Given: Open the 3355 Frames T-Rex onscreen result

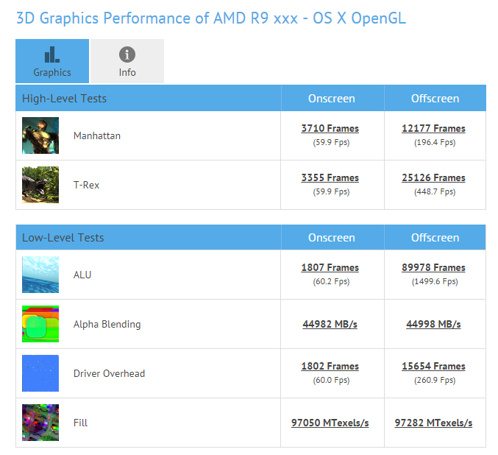Looking at the screenshot, I should (x=330, y=177).
